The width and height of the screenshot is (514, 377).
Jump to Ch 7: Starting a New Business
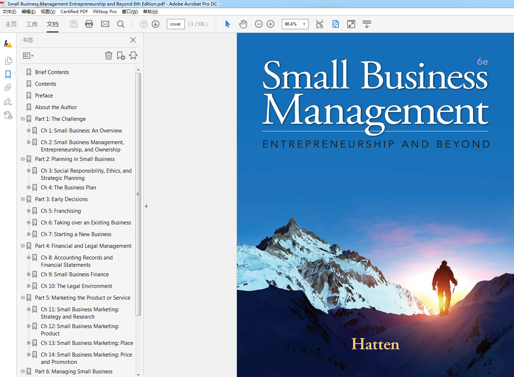click(x=76, y=234)
